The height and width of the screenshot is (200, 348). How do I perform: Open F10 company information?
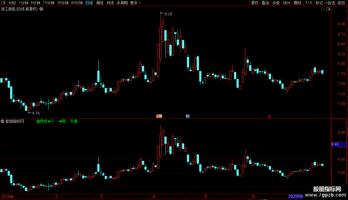tap(309, 3)
